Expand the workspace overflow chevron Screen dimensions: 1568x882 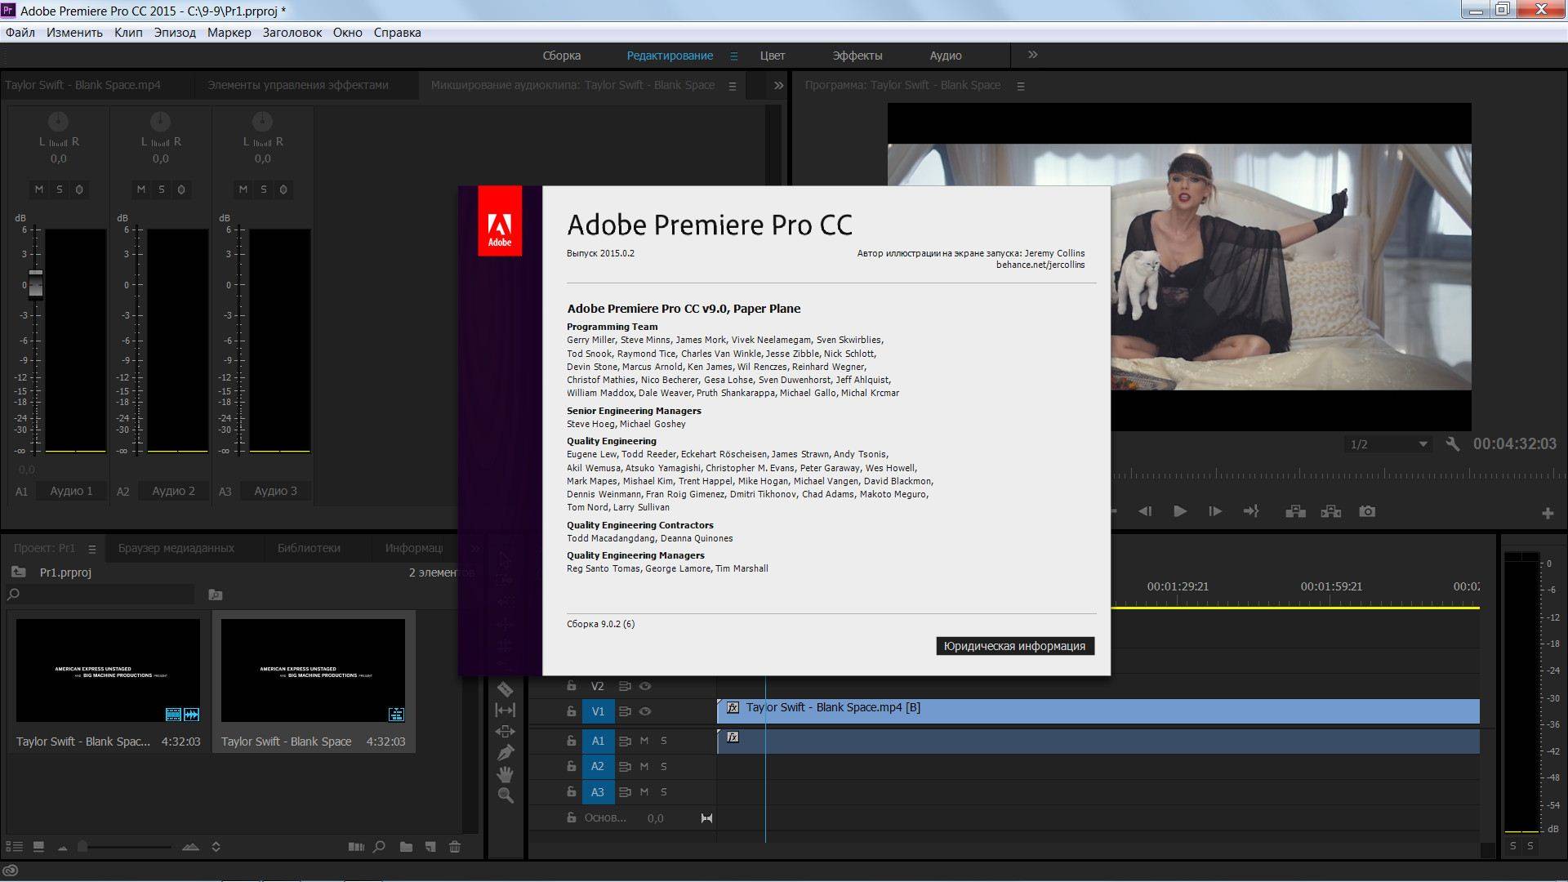[x=1032, y=55]
